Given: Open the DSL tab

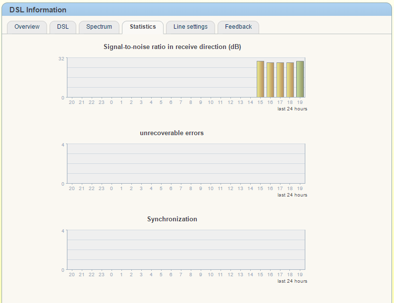Looking at the screenshot, I should [x=63, y=27].
